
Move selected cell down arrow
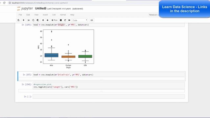pyautogui.click(x=48, y=20)
